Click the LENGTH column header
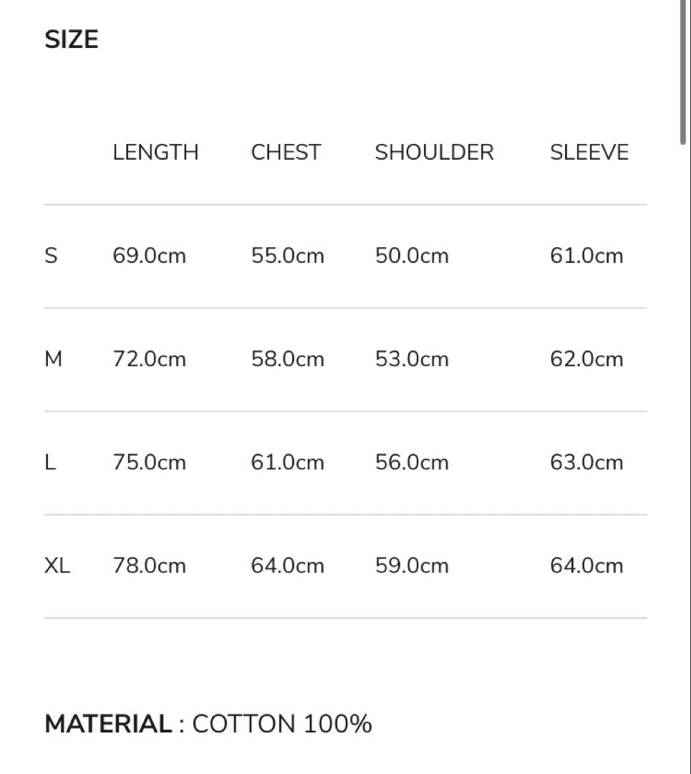 click(x=155, y=153)
